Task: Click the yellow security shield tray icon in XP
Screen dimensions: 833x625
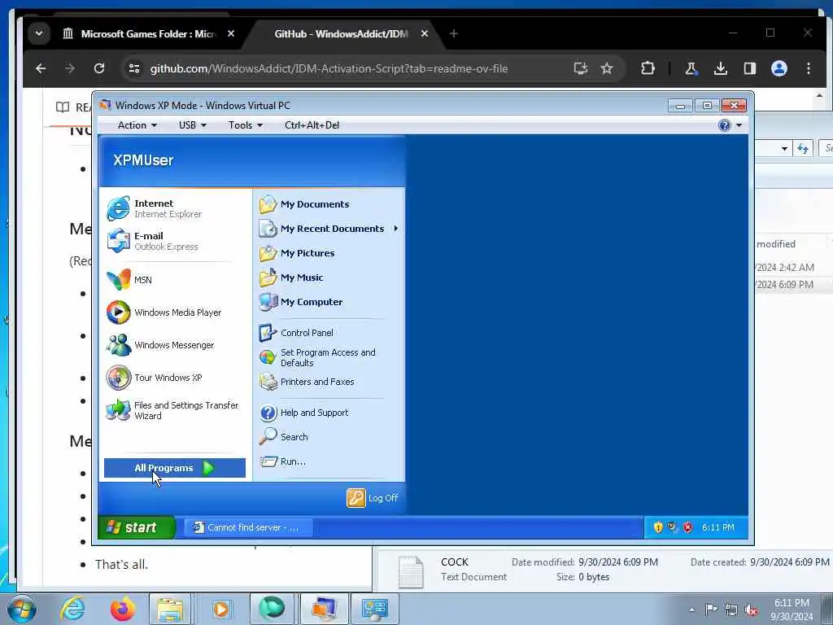Action: pyautogui.click(x=658, y=527)
